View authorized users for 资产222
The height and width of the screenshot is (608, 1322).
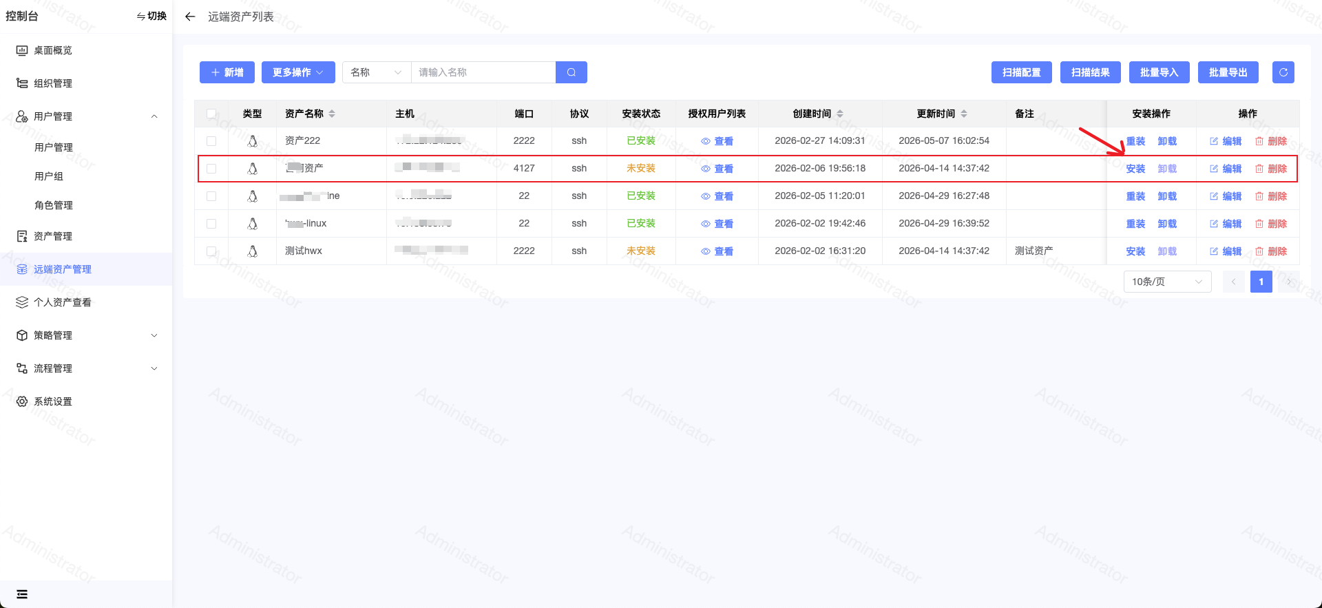click(717, 141)
